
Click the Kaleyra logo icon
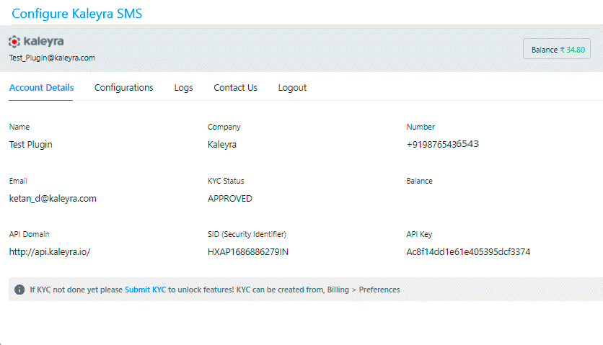(14, 42)
